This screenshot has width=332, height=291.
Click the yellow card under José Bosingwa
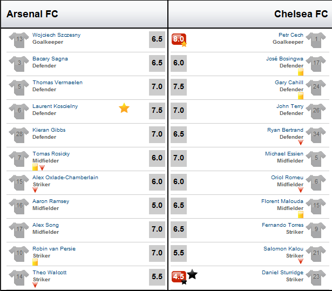pos(301,72)
